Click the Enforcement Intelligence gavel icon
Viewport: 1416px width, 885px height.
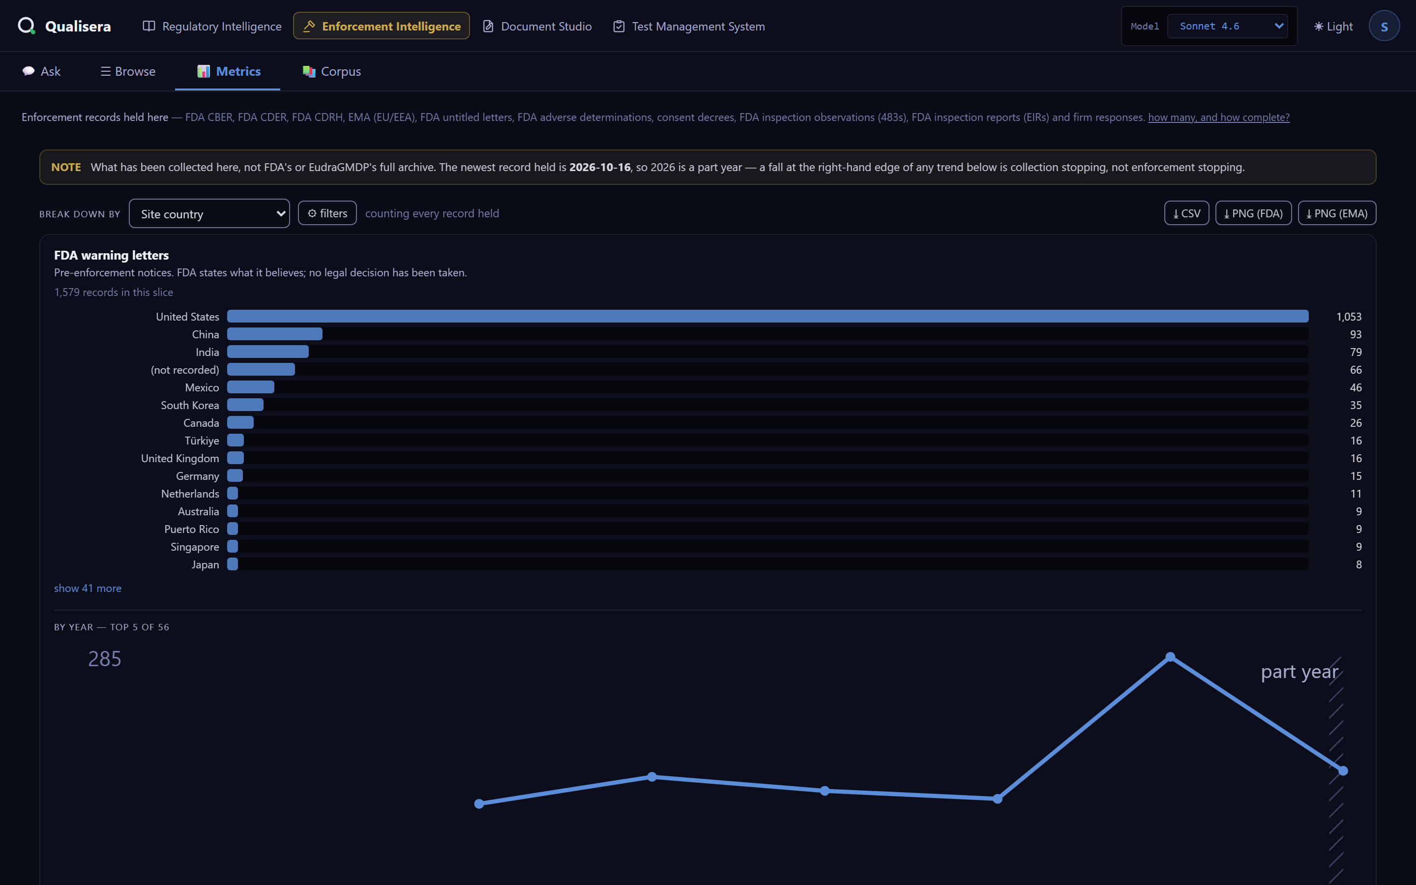(x=309, y=27)
